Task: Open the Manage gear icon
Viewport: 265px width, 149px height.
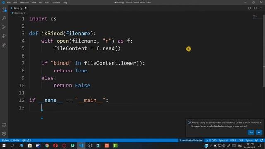Action: click(x=4, y=134)
